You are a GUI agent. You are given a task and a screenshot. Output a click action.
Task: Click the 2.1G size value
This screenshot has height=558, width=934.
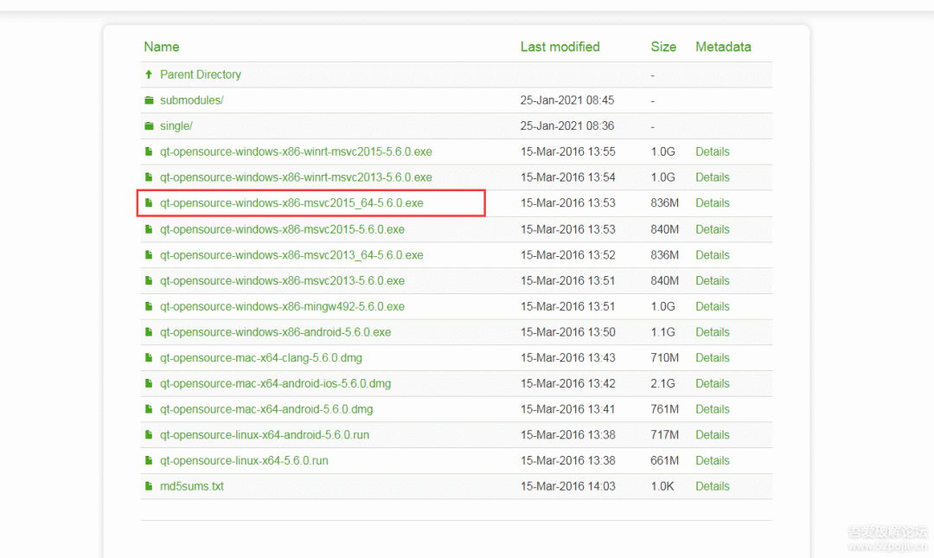[x=662, y=382]
